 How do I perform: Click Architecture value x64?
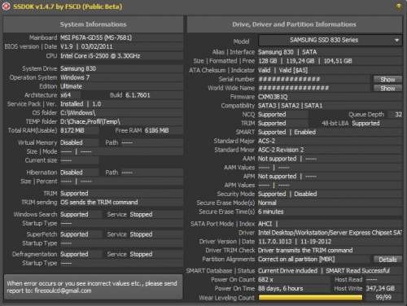[65, 95]
